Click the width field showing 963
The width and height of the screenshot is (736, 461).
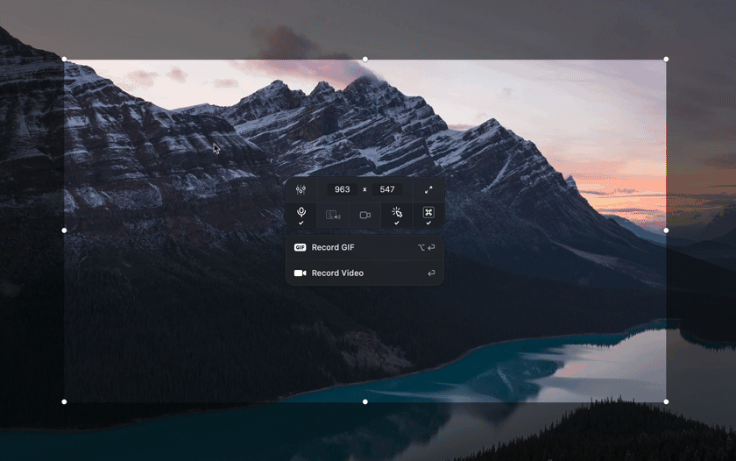[343, 189]
